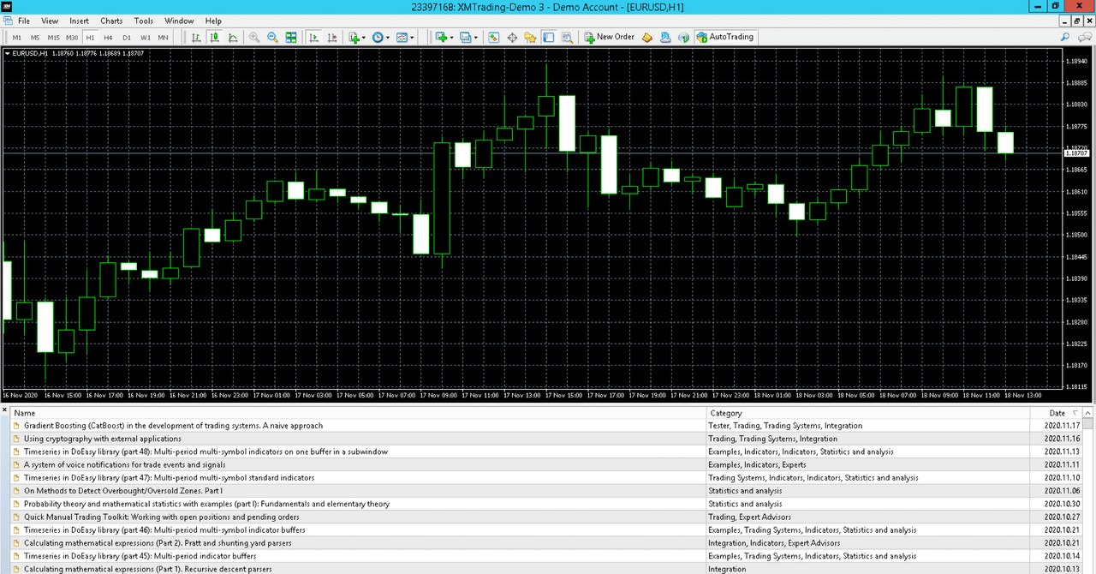Enable AutoTrading
Screen dimensions: 1096x574
[725, 37]
